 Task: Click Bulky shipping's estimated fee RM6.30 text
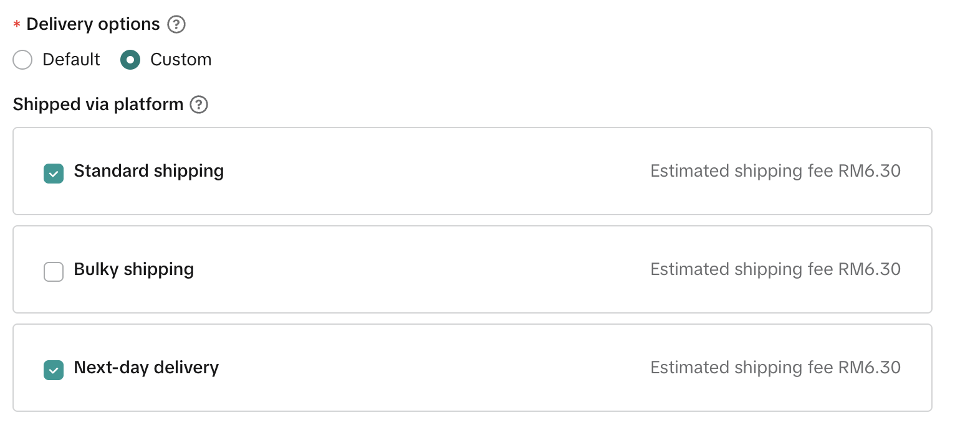point(775,269)
